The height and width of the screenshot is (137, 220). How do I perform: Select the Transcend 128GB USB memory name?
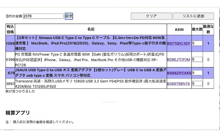pos(91,84)
